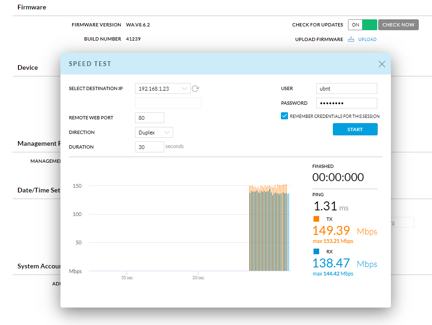Click the FINISHED status label

tap(323, 166)
